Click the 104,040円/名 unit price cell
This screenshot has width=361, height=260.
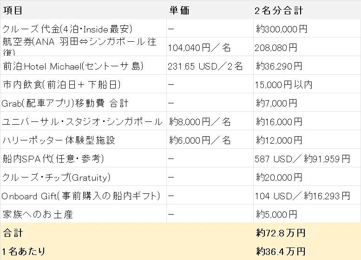point(199,48)
